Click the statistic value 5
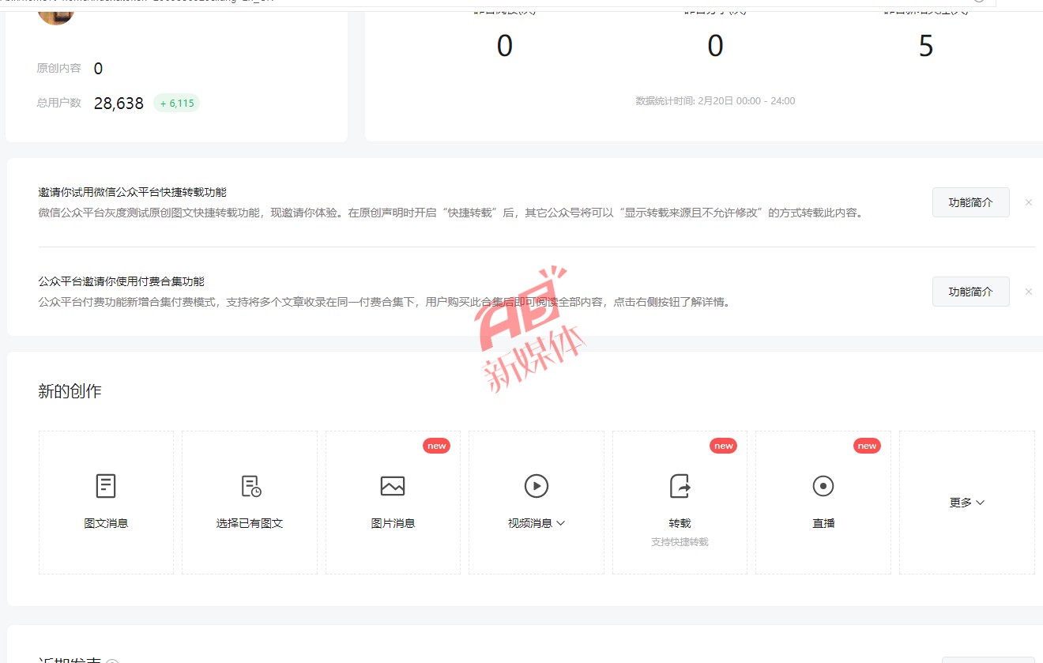The height and width of the screenshot is (663, 1043). (926, 47)
